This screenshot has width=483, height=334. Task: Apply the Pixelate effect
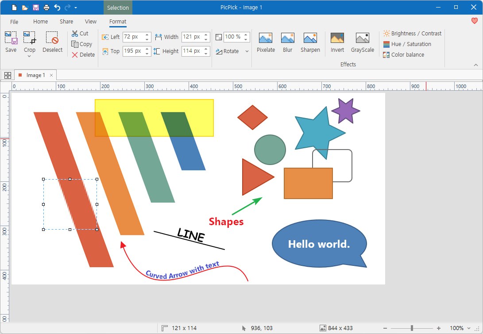(x=266, y=42)
